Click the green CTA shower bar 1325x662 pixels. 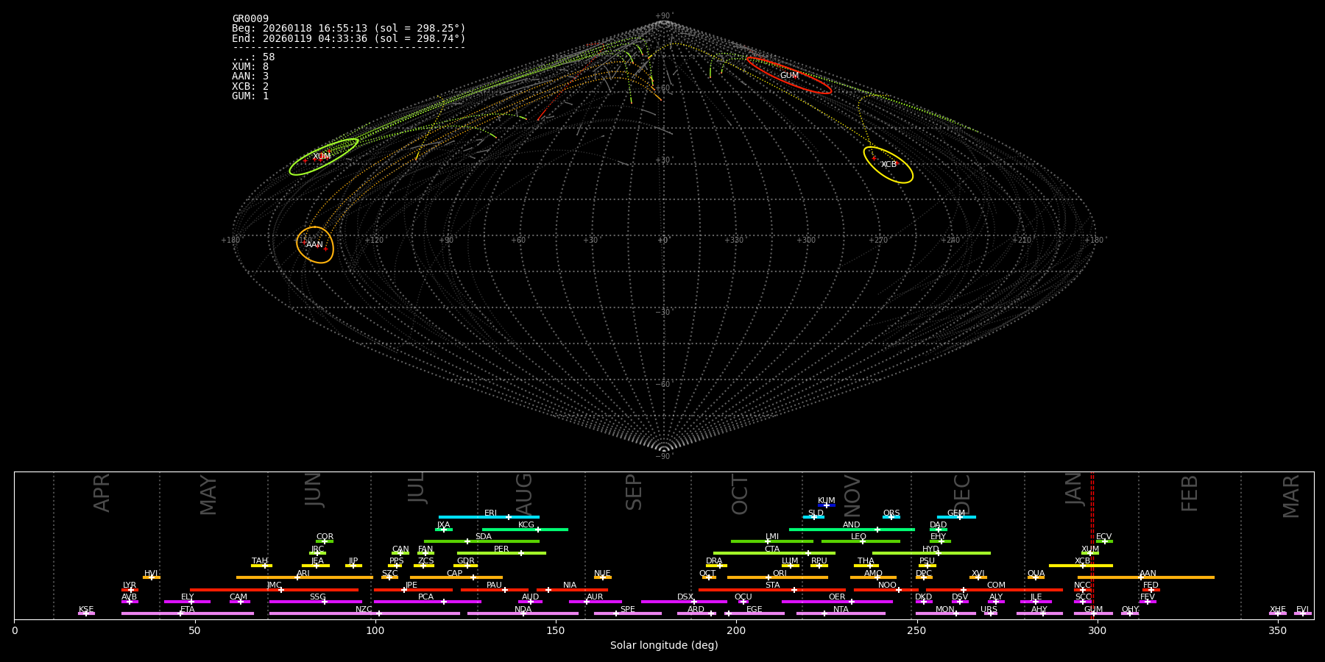pyautogui.click(x=773, y=553)
